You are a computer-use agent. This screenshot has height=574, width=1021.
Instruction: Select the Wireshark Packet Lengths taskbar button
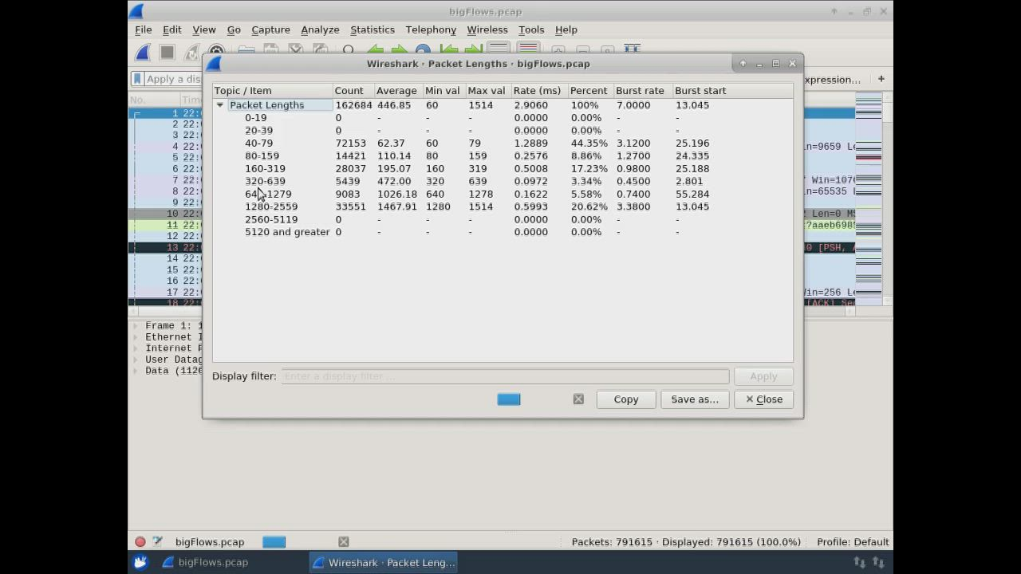tap(384, 562)
